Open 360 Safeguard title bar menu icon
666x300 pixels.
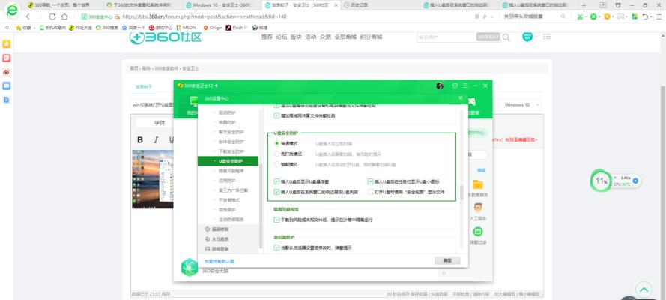click(465, 85)
